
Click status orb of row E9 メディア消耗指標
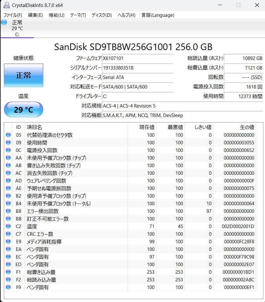coord(8,241)
